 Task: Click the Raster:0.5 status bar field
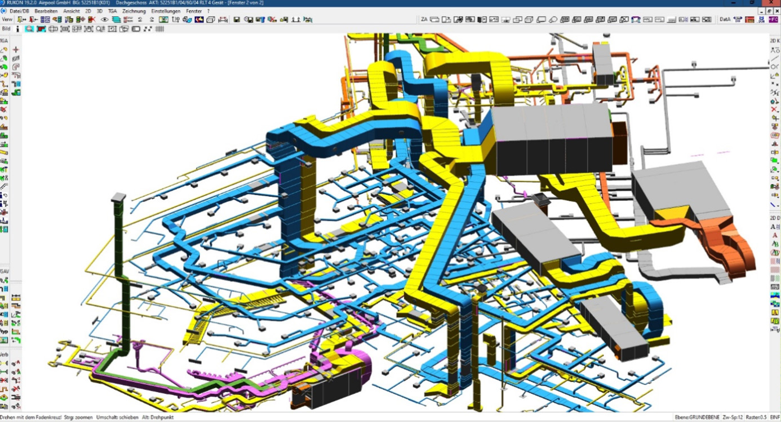(x=755, y=417)
